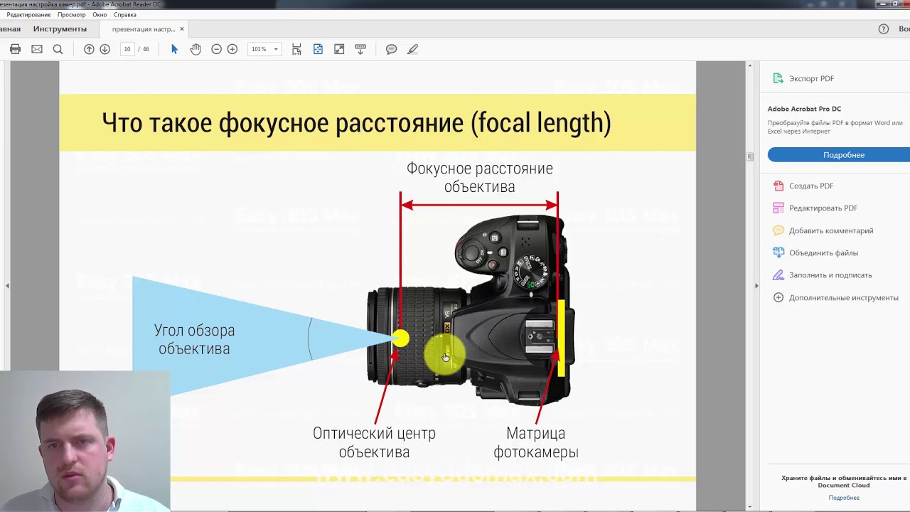Screen dimensions: 910x512
Task: Expand the left navigation pane arrow
Action: 7,286
